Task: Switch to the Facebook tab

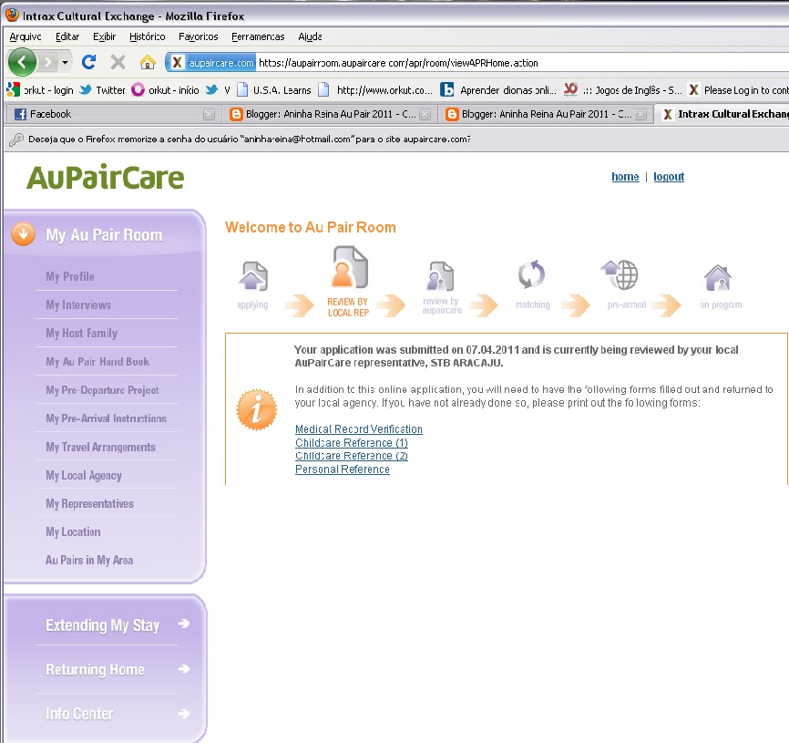Action: tap(112, 114)
